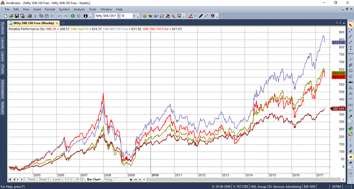Image resolution: width=354 pixels, height=189 pixels.
Task: Open the File menu
Action: point(7,9)
